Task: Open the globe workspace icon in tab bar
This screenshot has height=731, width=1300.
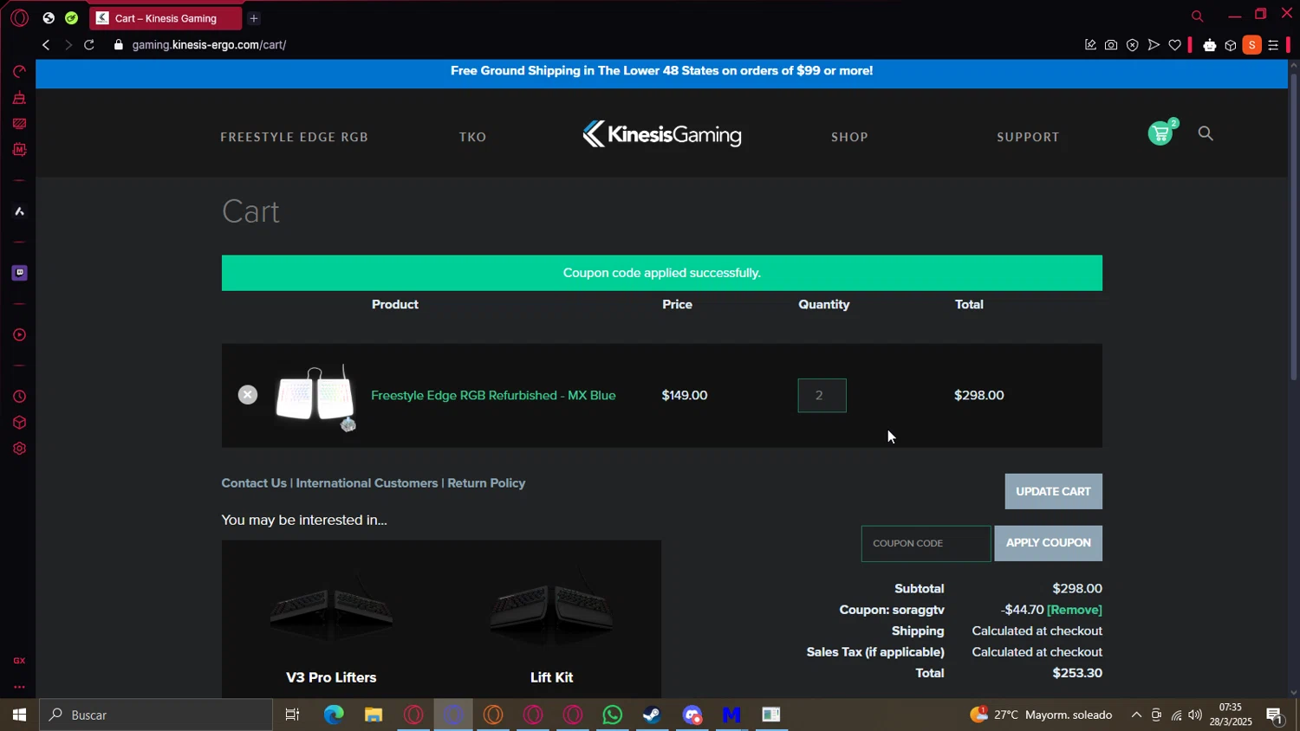Action: click(x=49, y=18)
